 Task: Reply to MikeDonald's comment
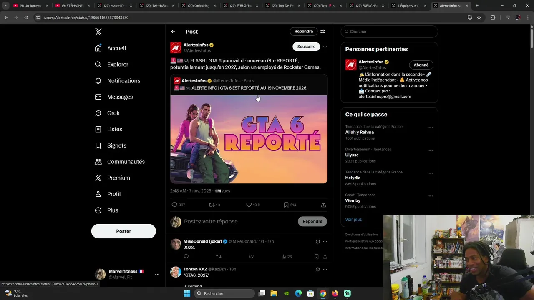click(x=186, y=257)
